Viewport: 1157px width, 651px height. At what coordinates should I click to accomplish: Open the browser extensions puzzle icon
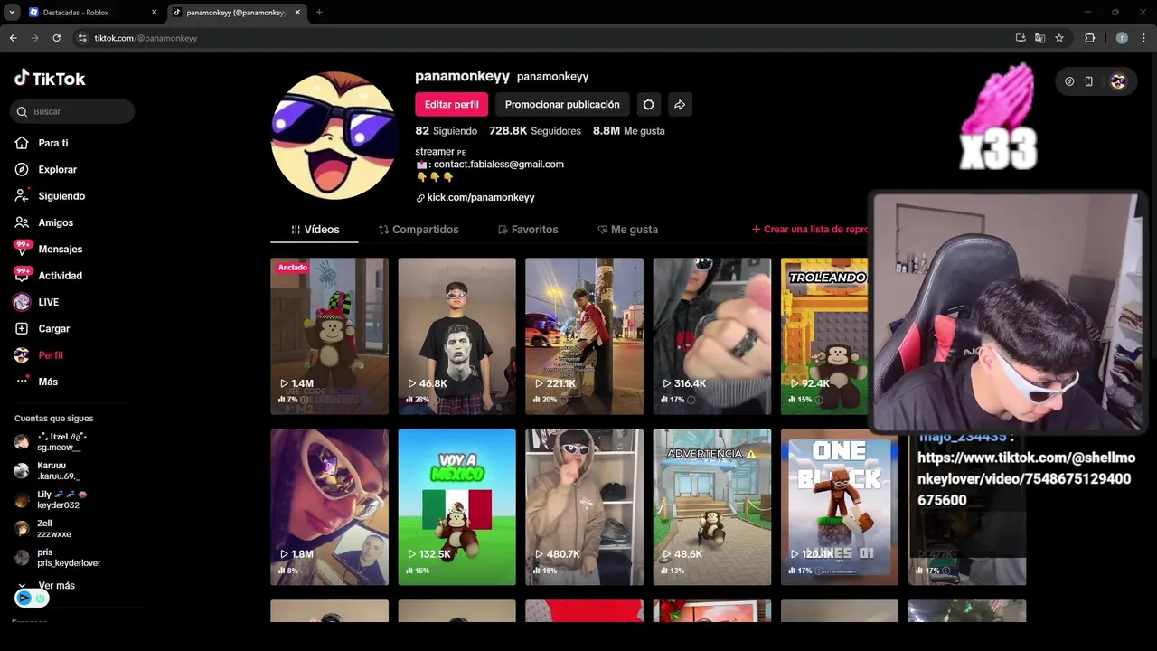(1089, 38)
